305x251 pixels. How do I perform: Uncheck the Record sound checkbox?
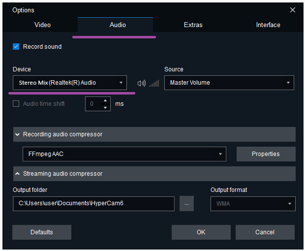click(x=16, y=46)
